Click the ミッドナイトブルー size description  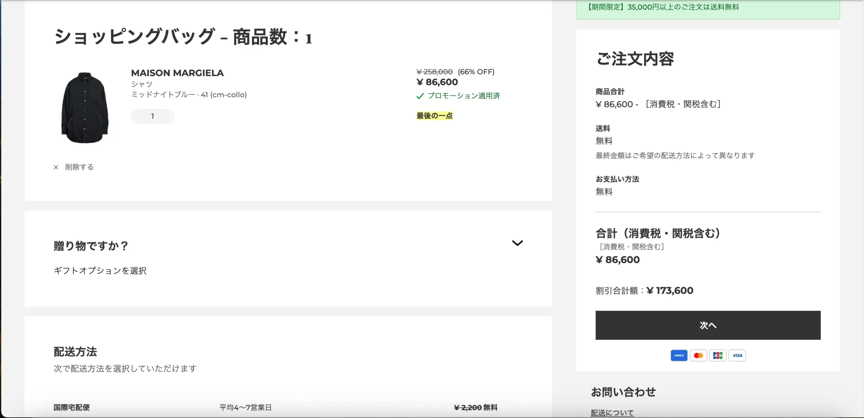pos(189,95)
